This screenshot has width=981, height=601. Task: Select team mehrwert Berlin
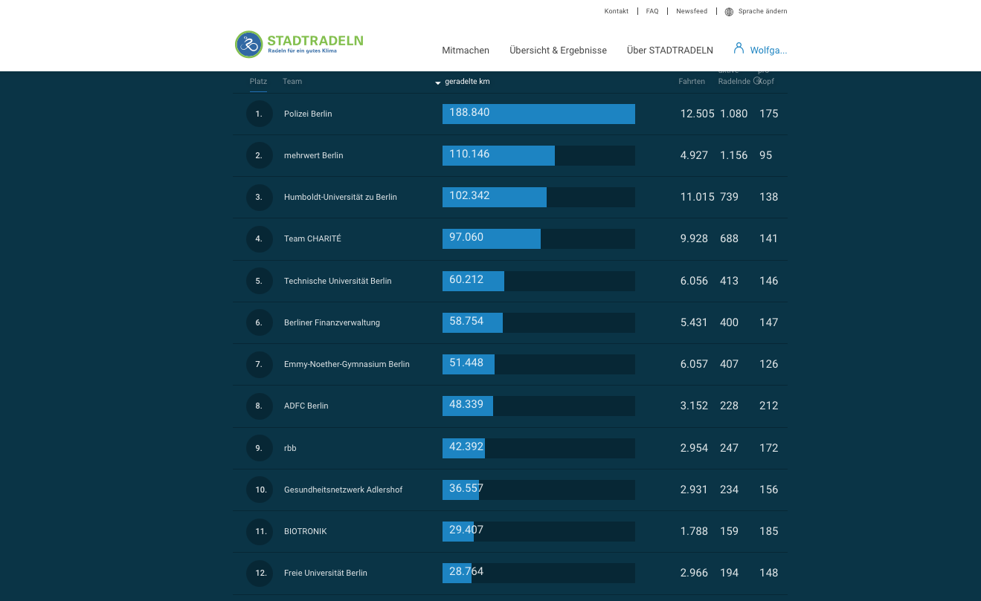(313, 155)
